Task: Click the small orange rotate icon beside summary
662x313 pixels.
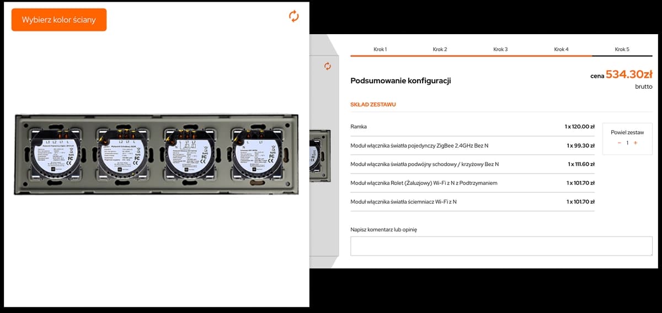Action: pyautogui.click(x=328, y=66)
